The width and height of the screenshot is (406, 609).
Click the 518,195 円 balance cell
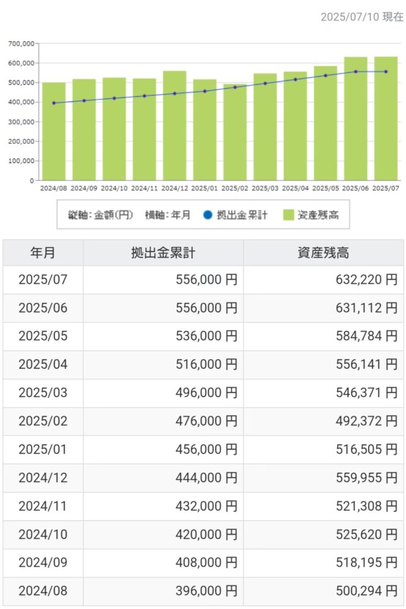[x=323, y=563]
